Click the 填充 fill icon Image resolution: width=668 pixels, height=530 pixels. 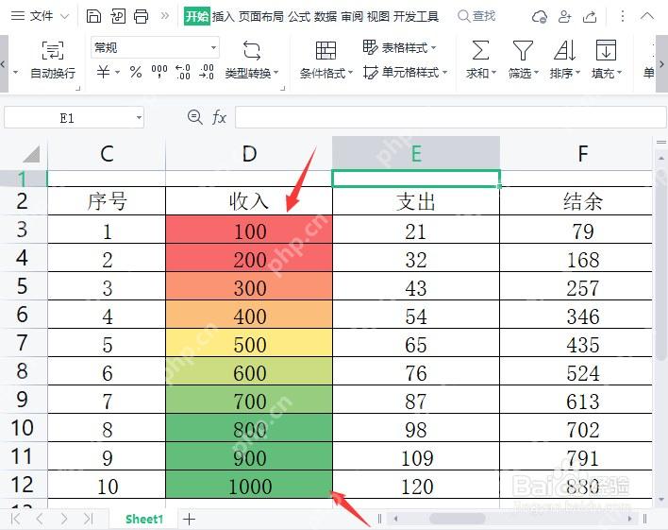606,50
